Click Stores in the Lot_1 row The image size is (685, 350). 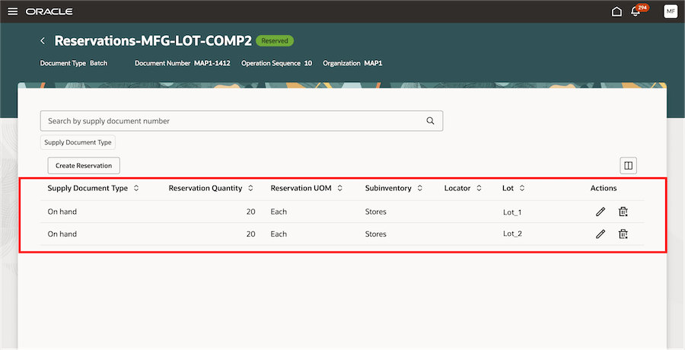pos(376,212)
